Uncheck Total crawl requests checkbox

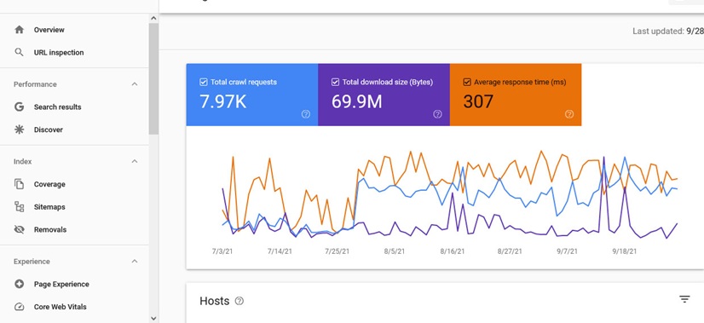tap(204, 82)
